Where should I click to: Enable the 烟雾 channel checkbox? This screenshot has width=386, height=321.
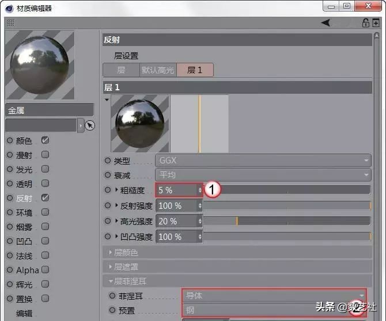pyautogui.click(x=46, y=227)
